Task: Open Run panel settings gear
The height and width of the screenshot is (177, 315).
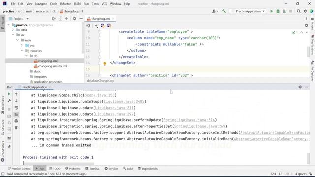Action: [300, 87]
